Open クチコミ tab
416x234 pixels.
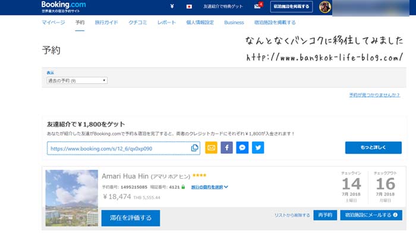click(x=138, y=23)
